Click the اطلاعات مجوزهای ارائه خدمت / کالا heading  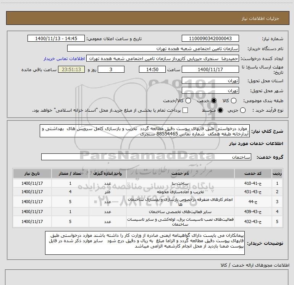tap(255, 265)
